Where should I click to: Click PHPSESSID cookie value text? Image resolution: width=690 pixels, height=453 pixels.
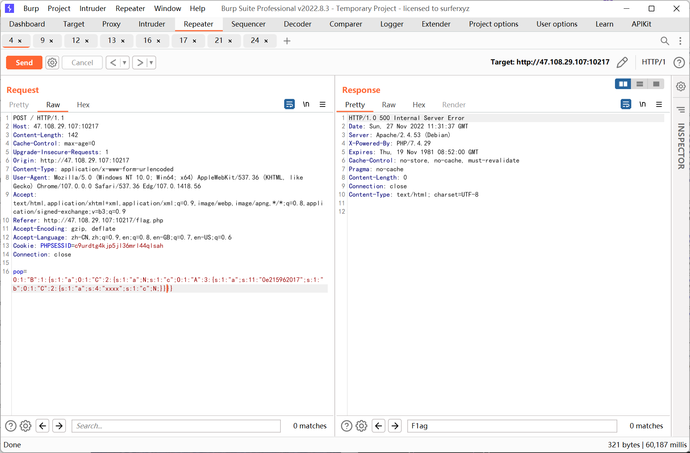click(x=119, y=246)
